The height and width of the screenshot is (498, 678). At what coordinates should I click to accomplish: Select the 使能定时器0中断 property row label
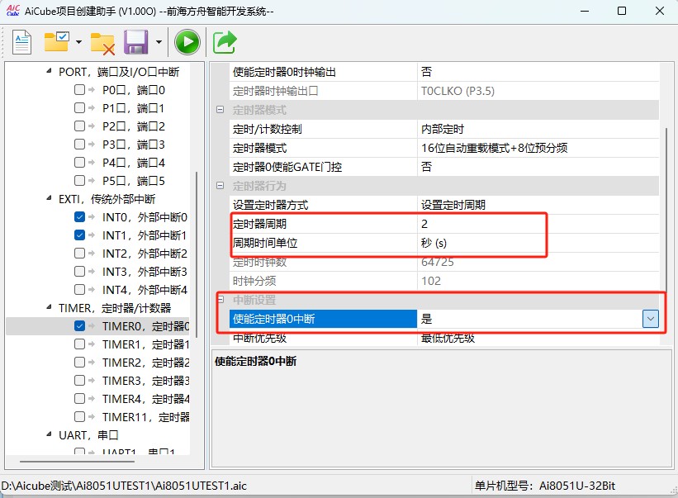pos(323,319)
